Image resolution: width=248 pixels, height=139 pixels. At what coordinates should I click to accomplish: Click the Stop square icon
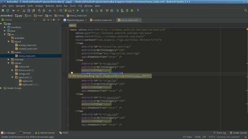(102, 10)
